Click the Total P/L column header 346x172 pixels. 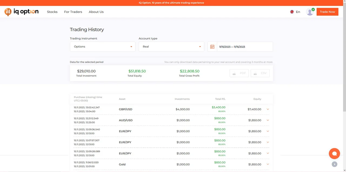point(220,99)
